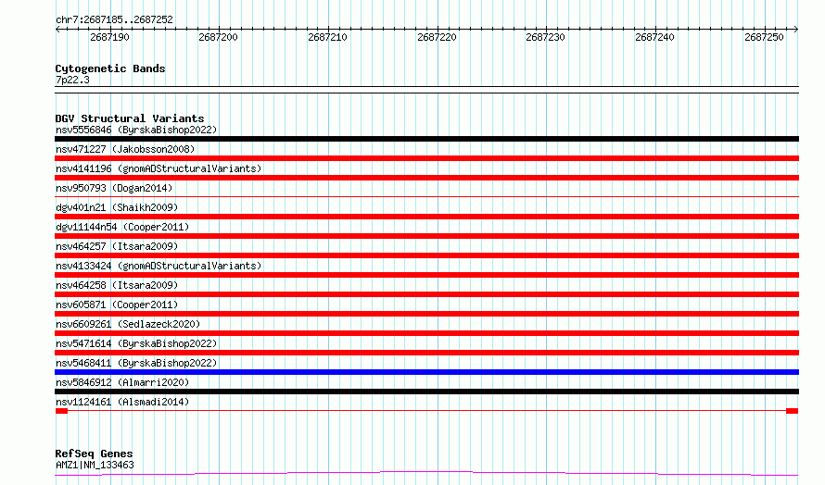The height and width of the screenshot is (485, 825).
Task: Click the red bar under dgv11144n54
Action: click(426, 236)
